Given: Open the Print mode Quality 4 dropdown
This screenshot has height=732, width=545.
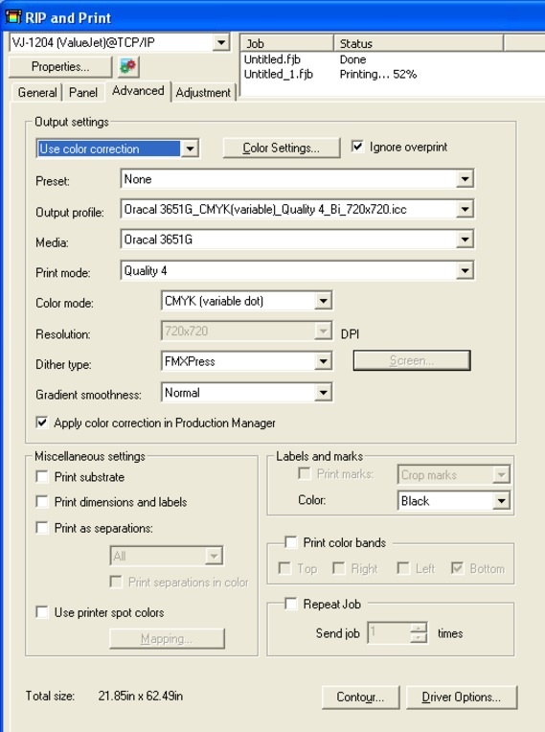Looking at the screenshot, I should click(465, 270).
